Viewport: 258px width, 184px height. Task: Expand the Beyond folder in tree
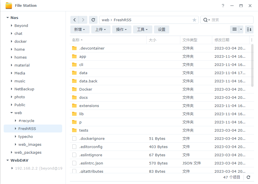12,25
